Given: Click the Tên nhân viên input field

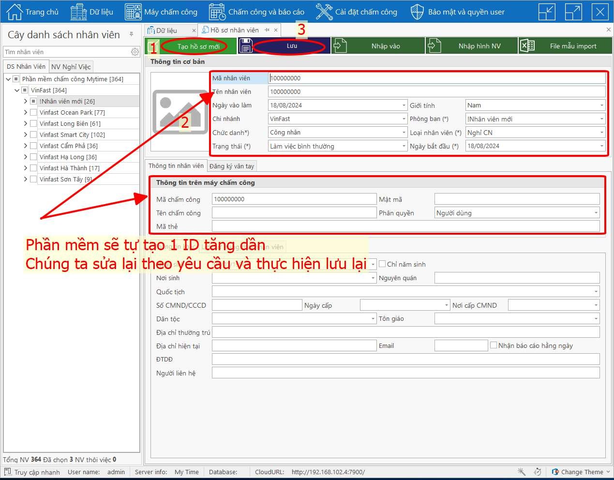Looking at the screenshot, I should (436, 91).
